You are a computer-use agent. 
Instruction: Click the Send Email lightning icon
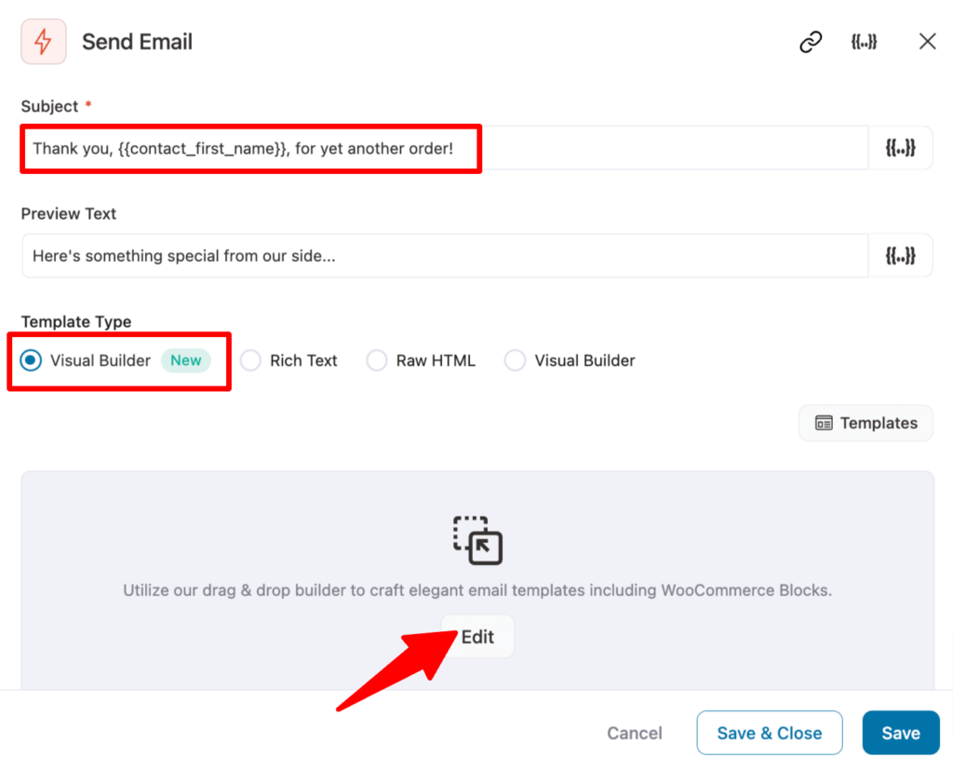click(43, 41)
